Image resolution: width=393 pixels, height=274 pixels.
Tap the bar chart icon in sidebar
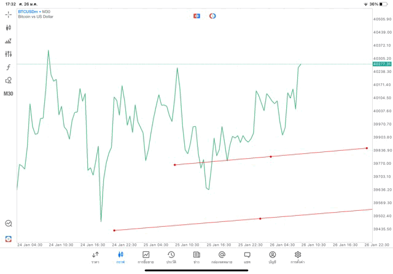click(x=9, y=41)
